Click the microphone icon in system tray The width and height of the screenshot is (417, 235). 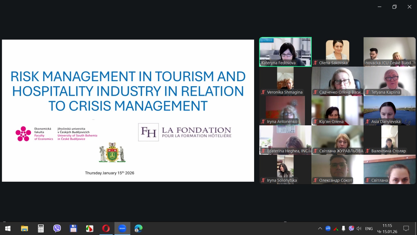344,228
